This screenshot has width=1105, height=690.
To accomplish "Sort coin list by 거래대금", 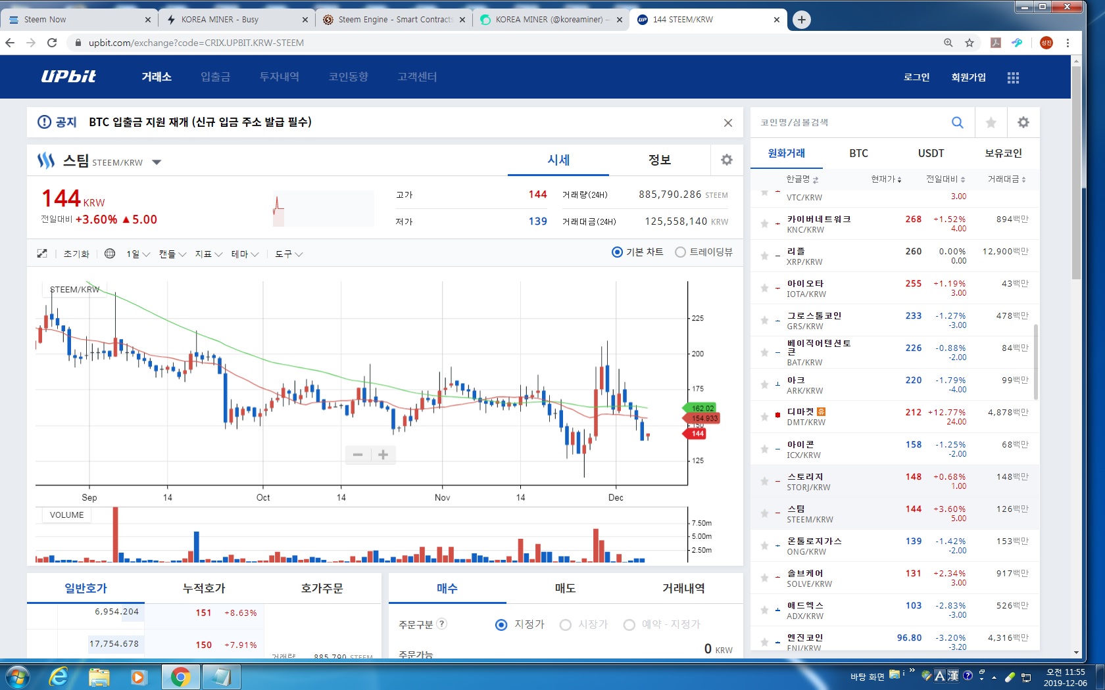I will [x=1006, y=179].
